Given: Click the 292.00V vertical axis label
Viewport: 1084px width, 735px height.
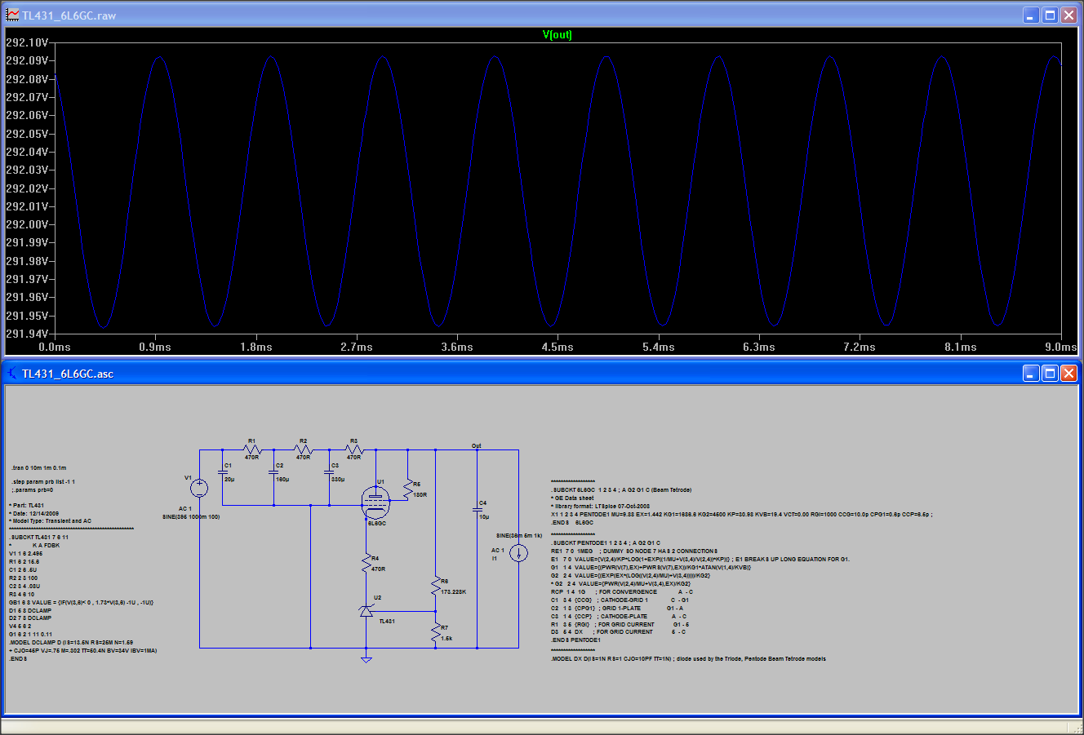Looking at the screenshot, I should [27, 224].
